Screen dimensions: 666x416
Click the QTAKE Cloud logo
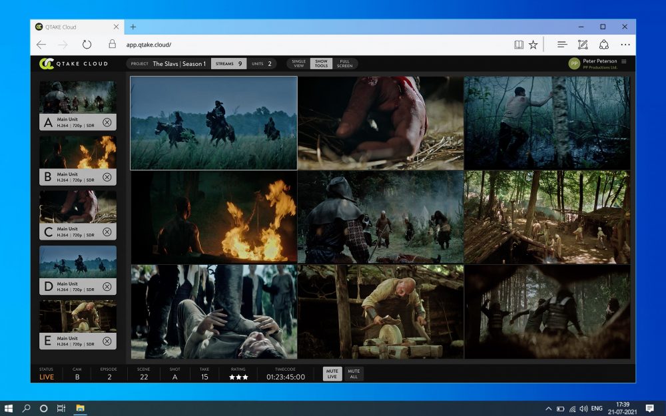pyautogui.click(x=73, y=64)
